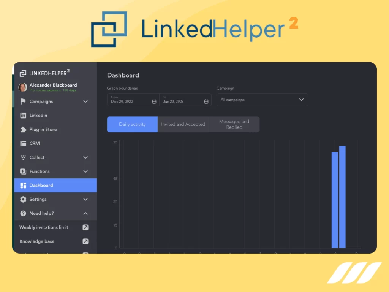This screenshot has width=389, height=292.
Task: Open Knowledge base external link icon
Action: tap(85, 241)
